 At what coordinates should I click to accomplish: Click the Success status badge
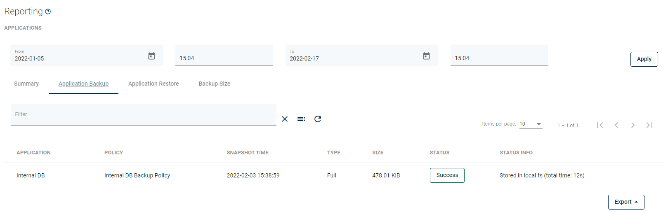447,175
